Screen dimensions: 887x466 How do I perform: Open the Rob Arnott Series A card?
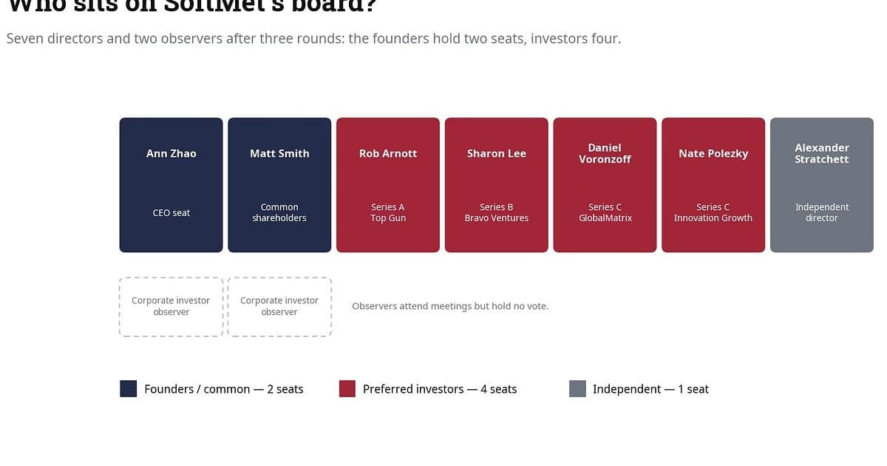pos(388,185)
